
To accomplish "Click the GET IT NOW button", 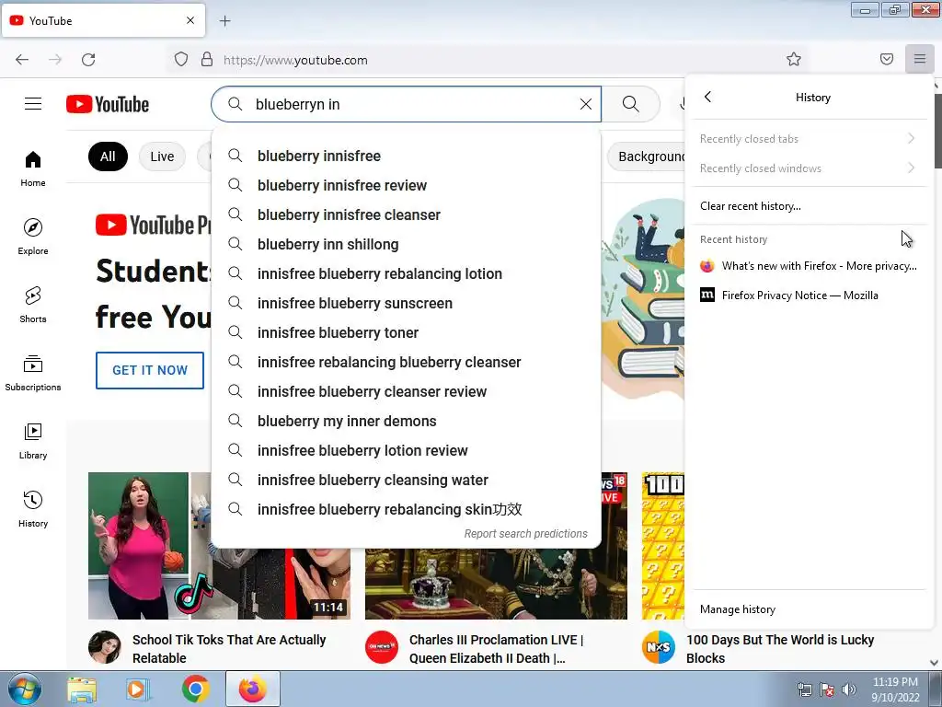I will click(150, 370).
